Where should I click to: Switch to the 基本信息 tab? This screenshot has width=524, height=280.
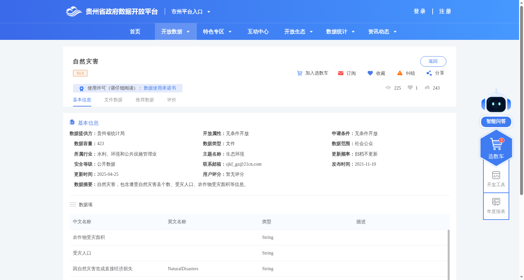(82, 100)
